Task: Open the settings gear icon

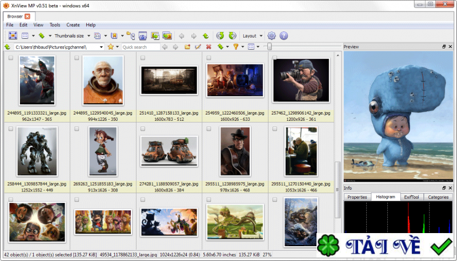Action: pos(271,35)
